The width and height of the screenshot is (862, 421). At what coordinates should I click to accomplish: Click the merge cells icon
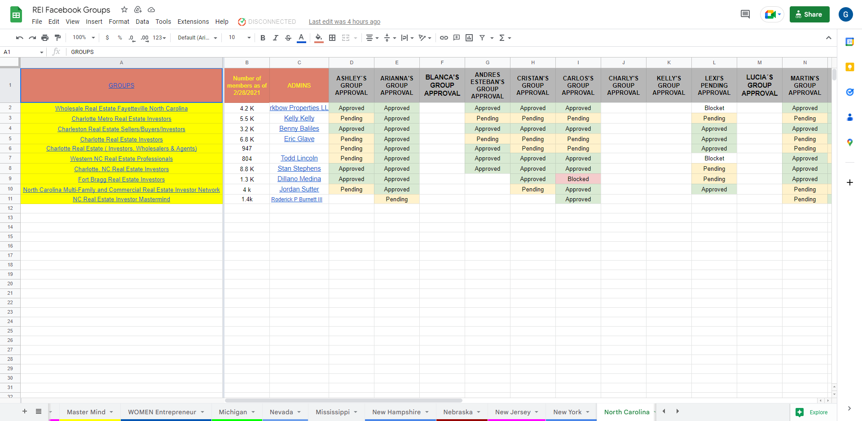[x=346, y=38]
